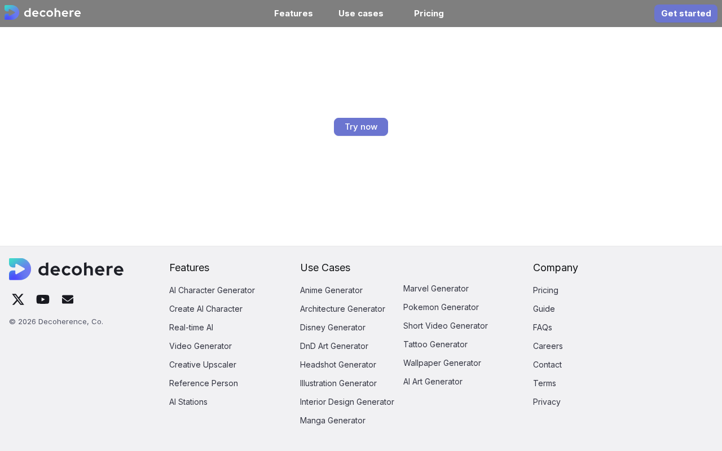The height and width of the screenshot is (451, 722).
Task: Go to the Careers page
Action: (x=548, y=346)
